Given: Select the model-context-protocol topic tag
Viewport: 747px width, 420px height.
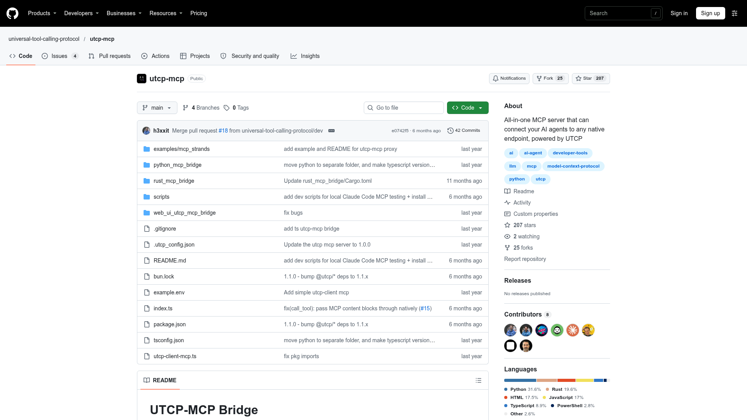Looking at the screenshot, I should click(x=573, y=166).
